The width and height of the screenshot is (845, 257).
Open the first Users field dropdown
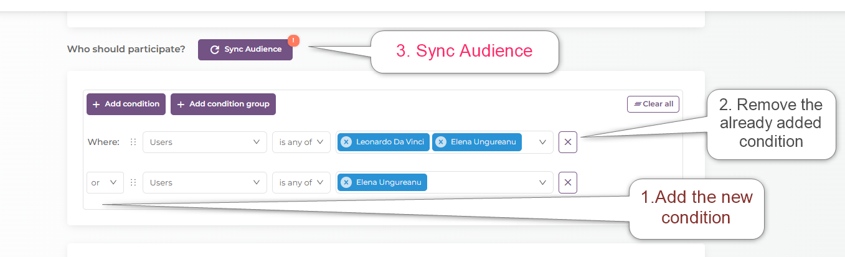pos(204,142)
